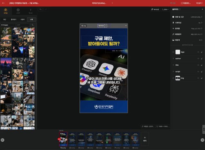This screenshot has width=205, height=150.
Task: Hide the script layer with its eye icon
Action: click(198, 71)
